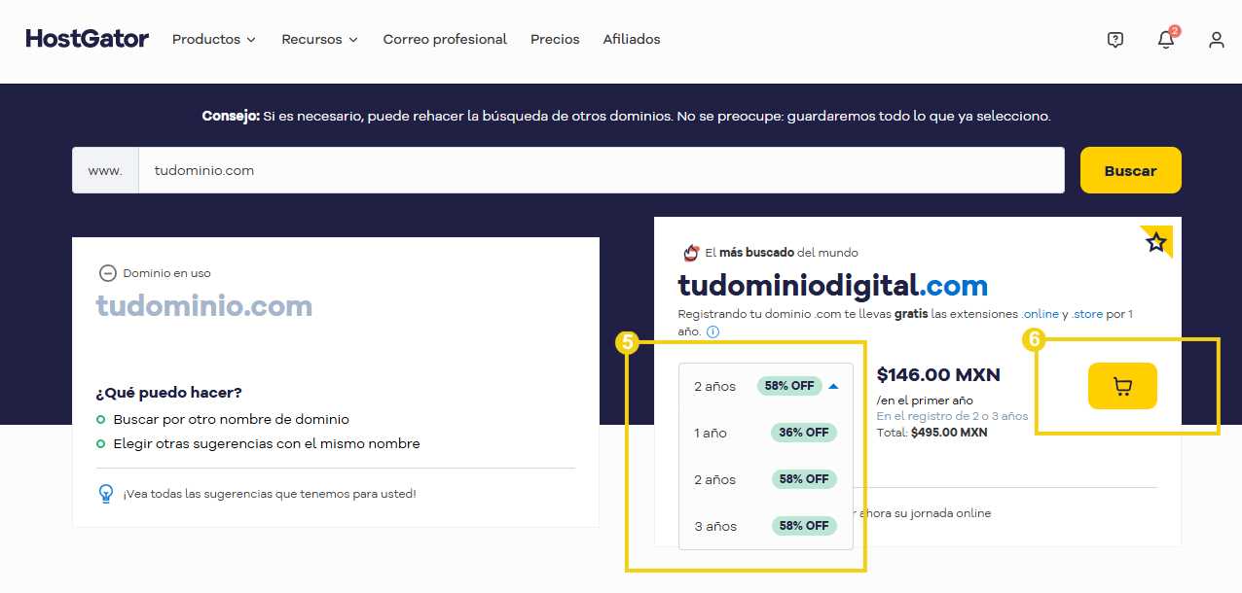
Task: Click the HostGator logo
Action: point(87,39)
